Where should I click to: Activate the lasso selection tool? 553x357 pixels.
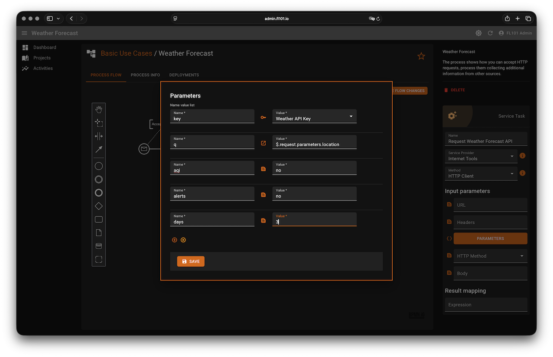coord(99,123)
